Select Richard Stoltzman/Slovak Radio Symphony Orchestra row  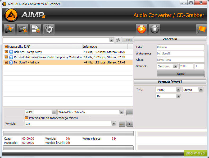68,57
